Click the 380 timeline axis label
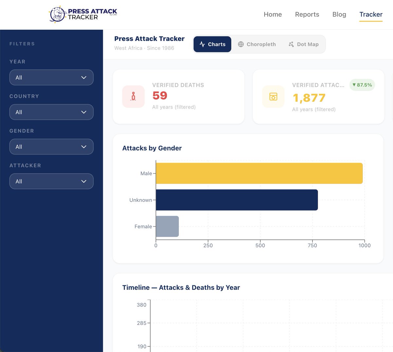The width and height of the screenshot is (393, 352). point(141,305)
